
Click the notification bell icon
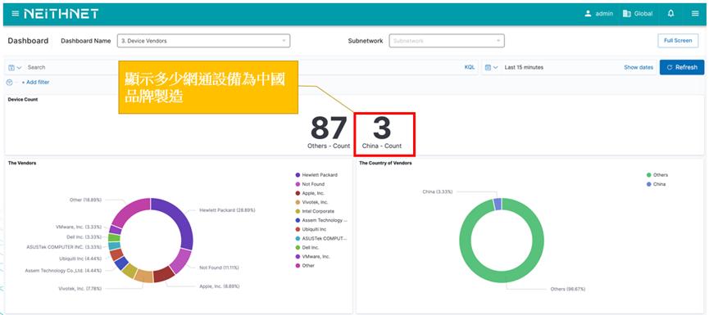pos(671,14)
